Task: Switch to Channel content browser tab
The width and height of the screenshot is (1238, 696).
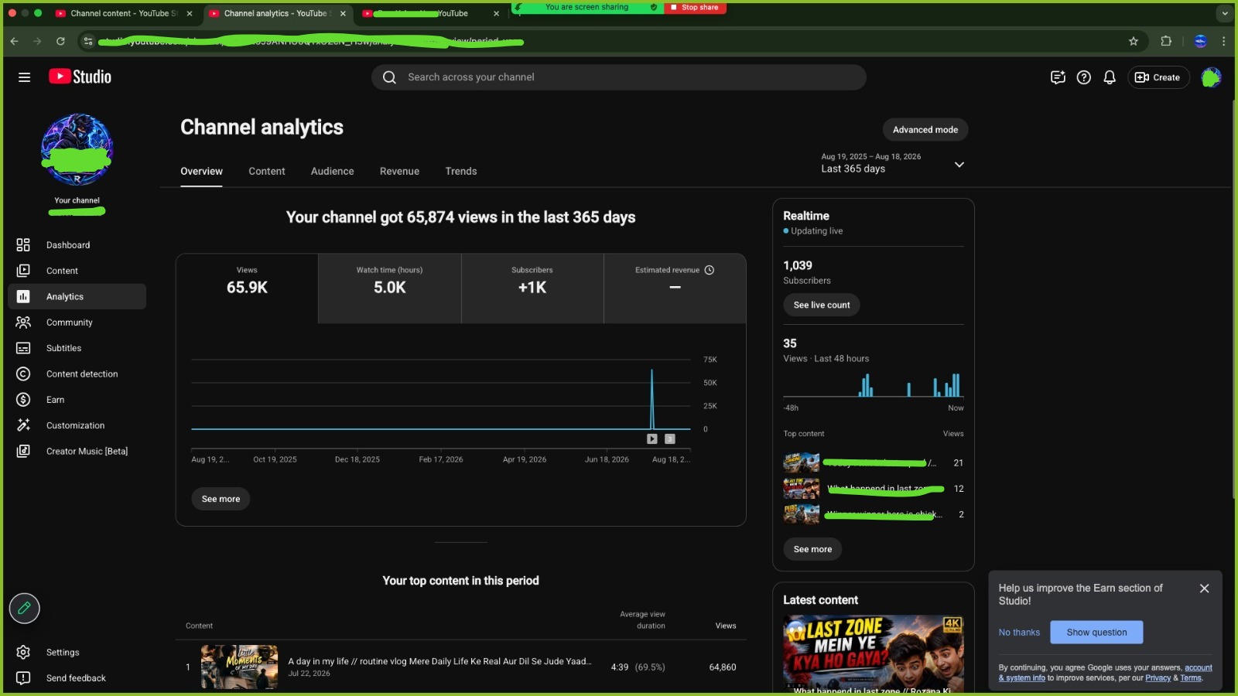Action: (124, 14)
